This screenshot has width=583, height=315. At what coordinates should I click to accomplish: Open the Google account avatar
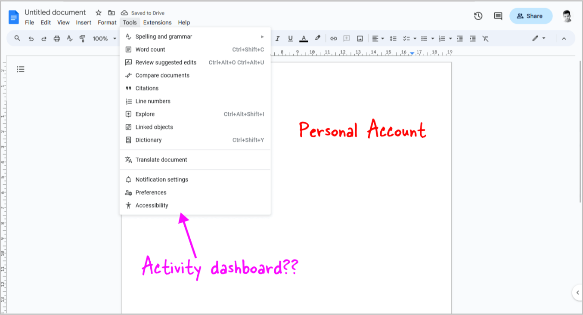tap(567, 16)
